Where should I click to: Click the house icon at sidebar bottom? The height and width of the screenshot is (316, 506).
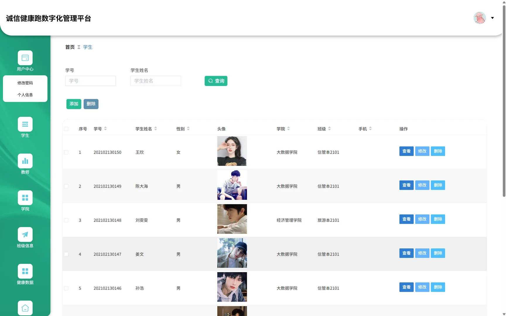click(25, 308)
